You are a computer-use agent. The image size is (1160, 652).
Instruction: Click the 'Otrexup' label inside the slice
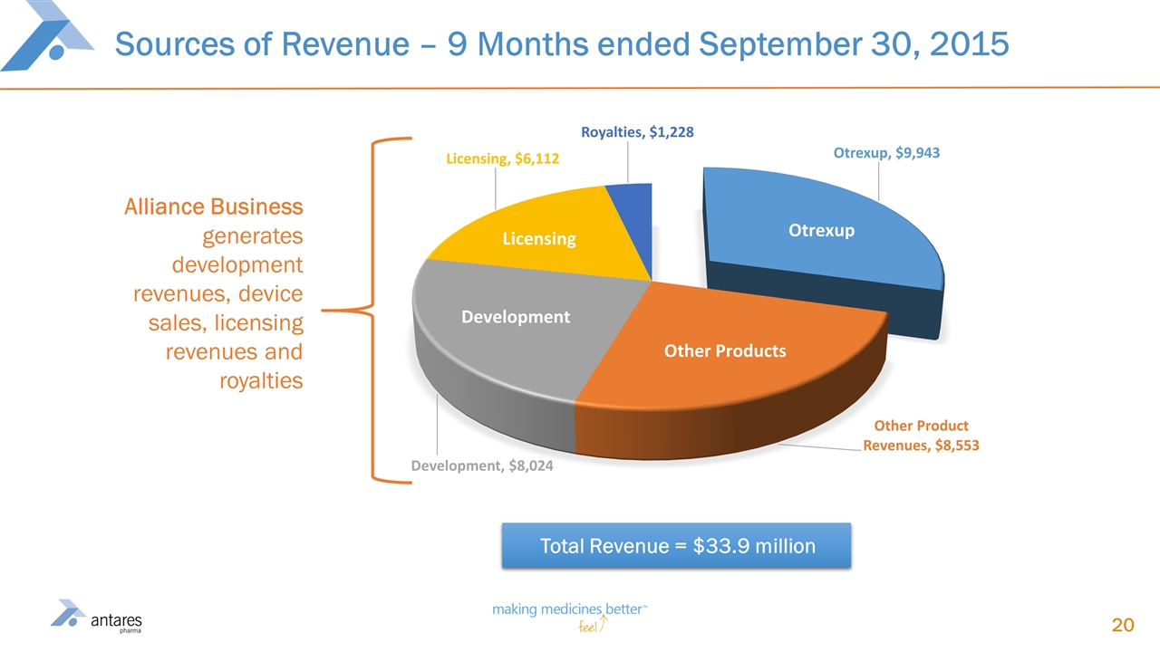click(821, 230)
